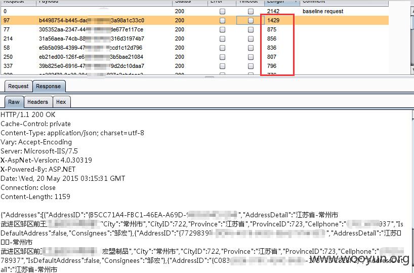
Task: Open the Raw view tab
Action: click(x=14, y=102)
